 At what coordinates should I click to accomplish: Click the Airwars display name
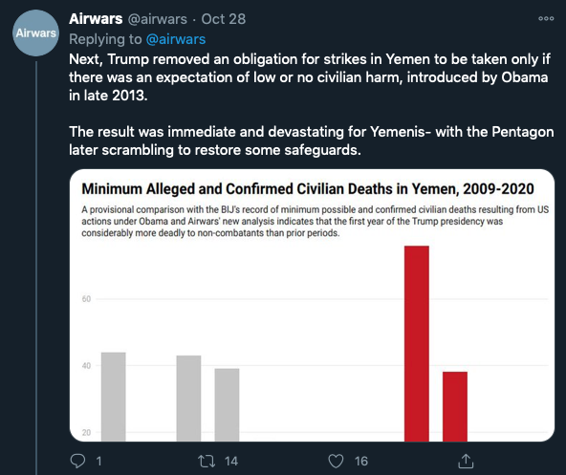pos(96,19)
